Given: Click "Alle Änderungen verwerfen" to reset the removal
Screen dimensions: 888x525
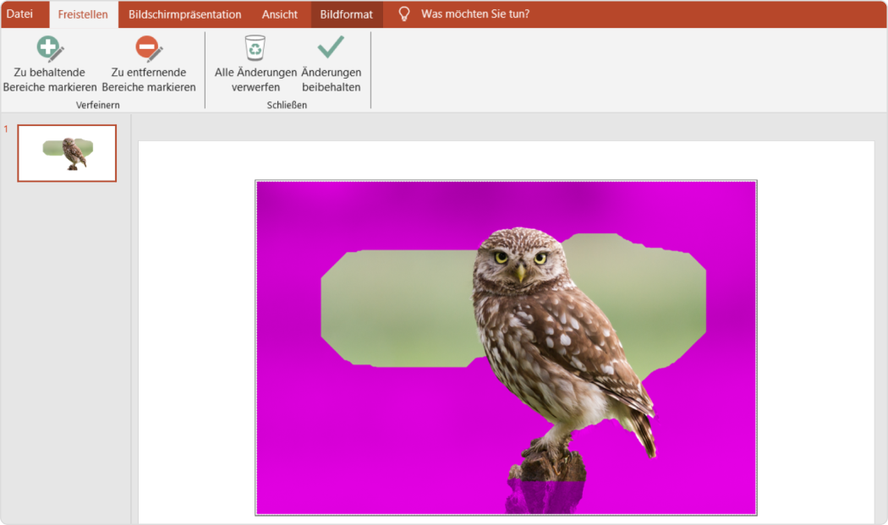Looking at the screenshot, I should (254, 72).
